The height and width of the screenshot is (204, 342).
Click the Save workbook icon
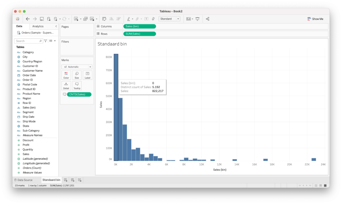click(x=42, y=19)
